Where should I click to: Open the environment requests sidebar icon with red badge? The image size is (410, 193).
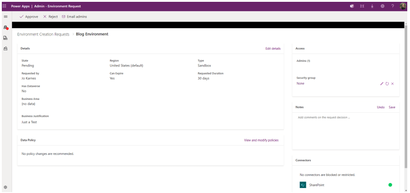[5, 28]
